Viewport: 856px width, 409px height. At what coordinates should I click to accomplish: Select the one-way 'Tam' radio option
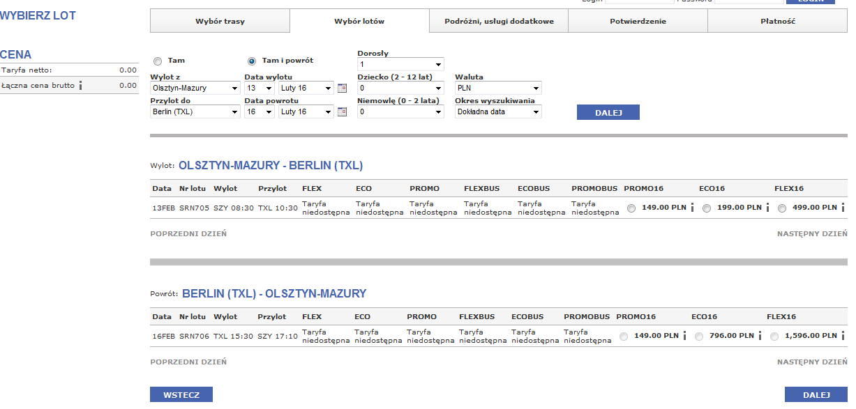point(158,61)
